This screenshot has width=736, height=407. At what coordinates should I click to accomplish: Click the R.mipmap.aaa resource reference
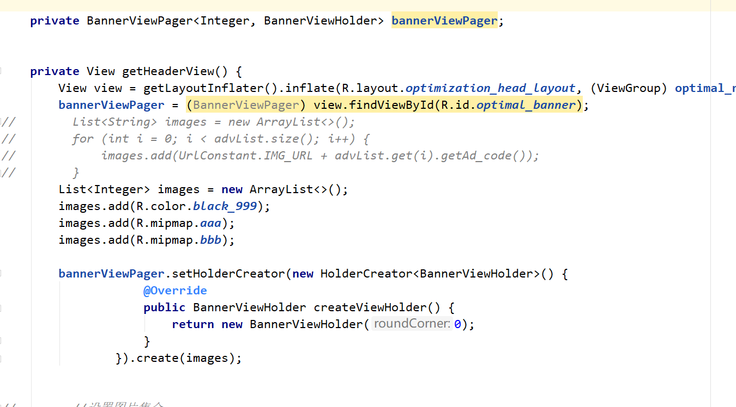210,223
